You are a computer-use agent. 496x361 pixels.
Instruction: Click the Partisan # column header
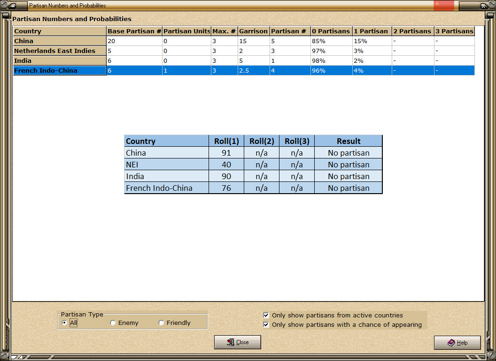tap(290, 31)
